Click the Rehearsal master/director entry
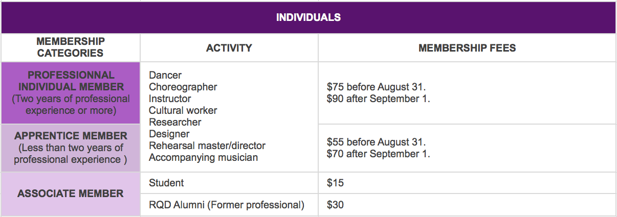The height and width of the screenshot is (217, 617). 207,146
